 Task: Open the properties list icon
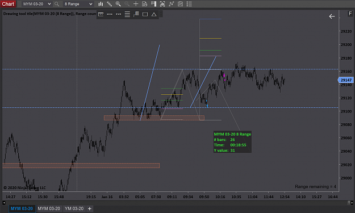click(189, 4)
